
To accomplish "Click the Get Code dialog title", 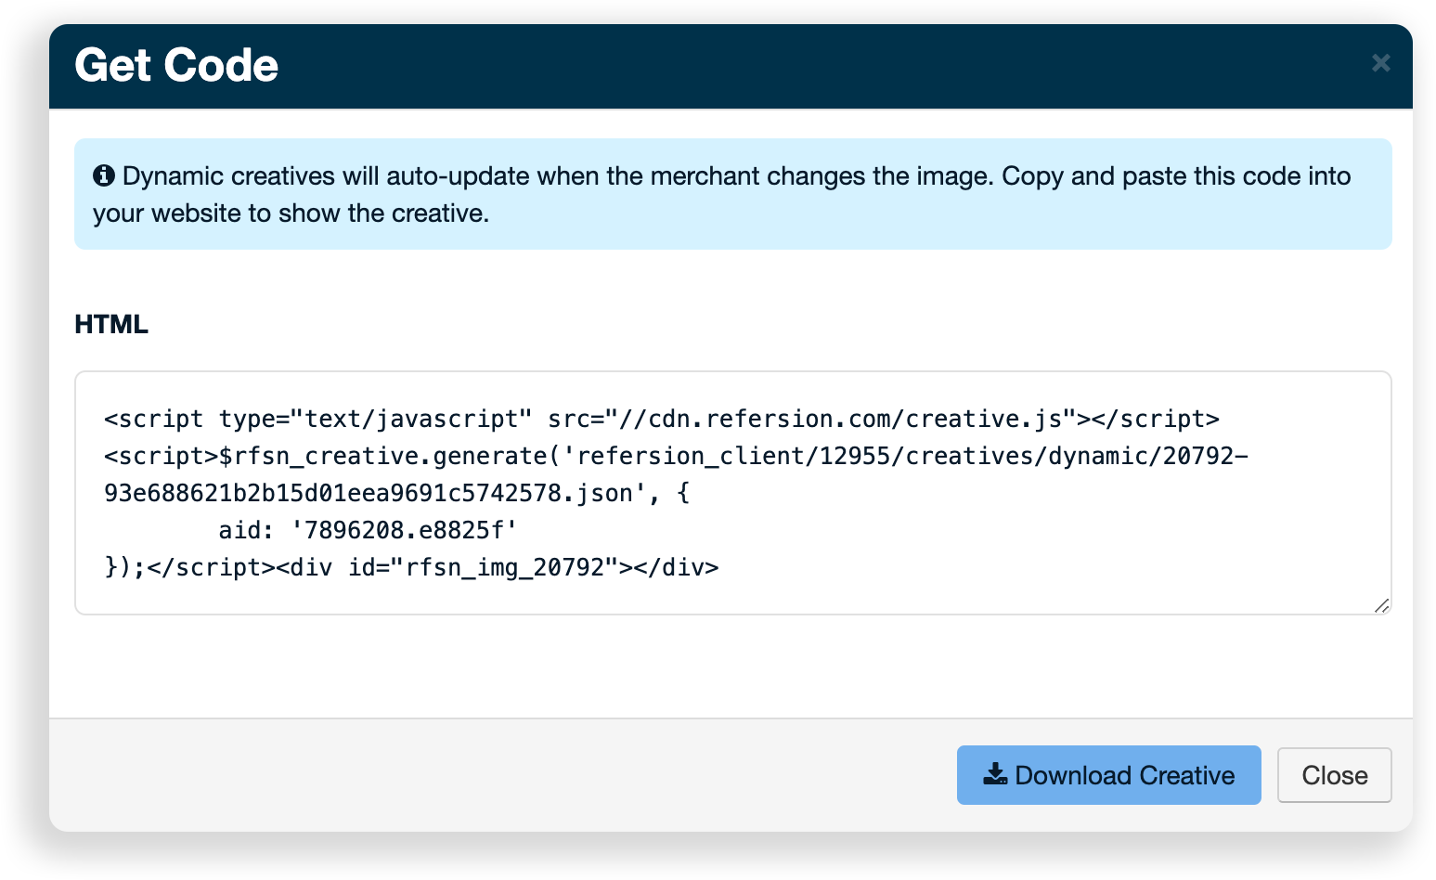I will [176, 65].
